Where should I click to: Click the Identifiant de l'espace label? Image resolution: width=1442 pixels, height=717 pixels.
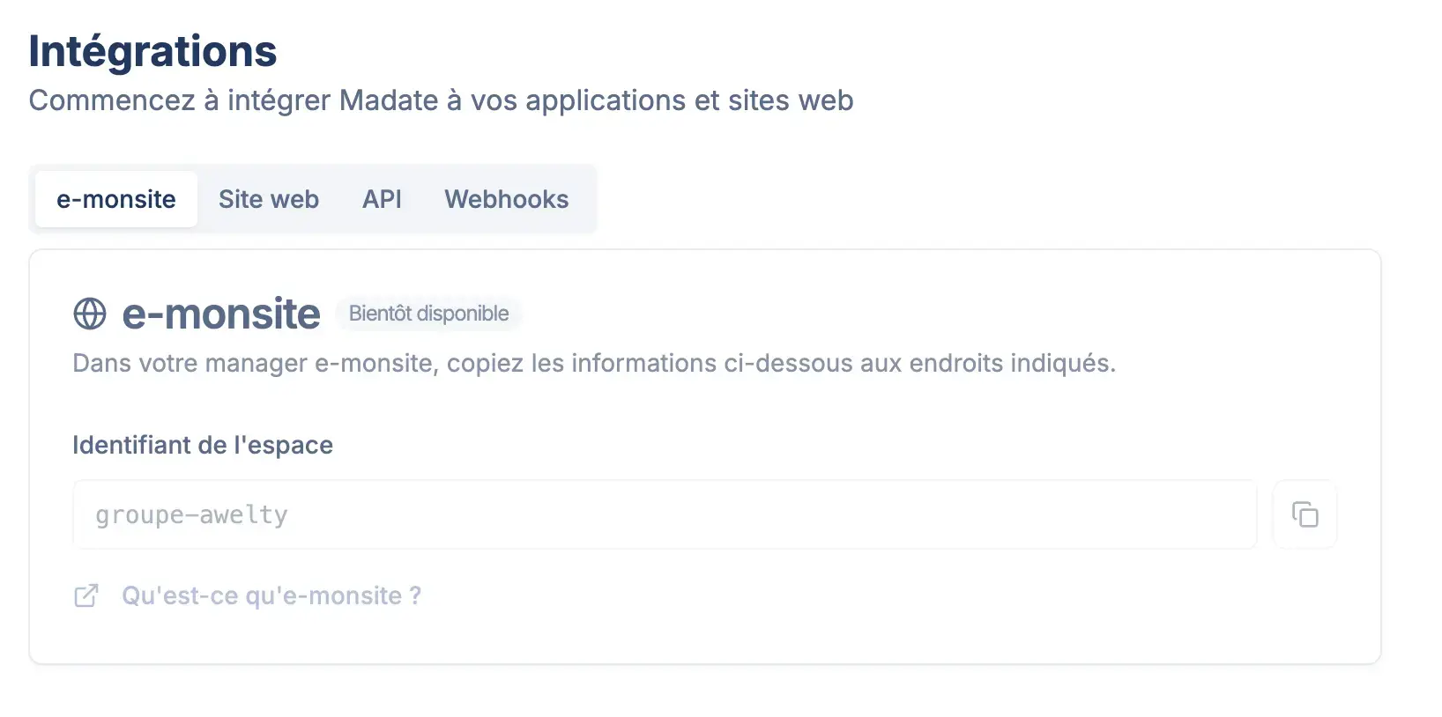pyautogui.click(x=203, y=445)
